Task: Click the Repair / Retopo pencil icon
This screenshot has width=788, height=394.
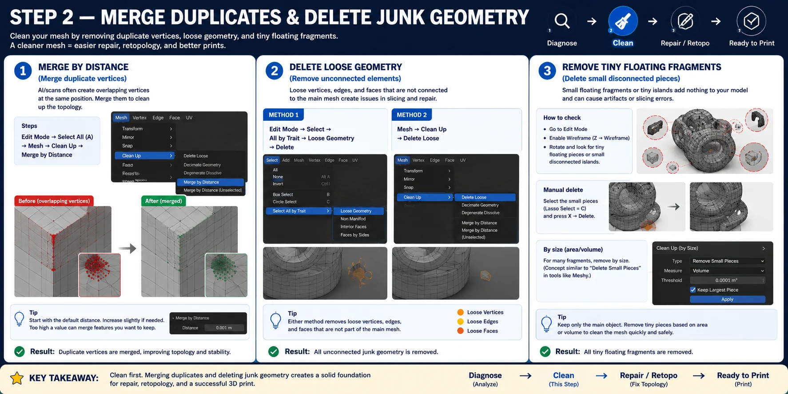Action: [685, 21]
